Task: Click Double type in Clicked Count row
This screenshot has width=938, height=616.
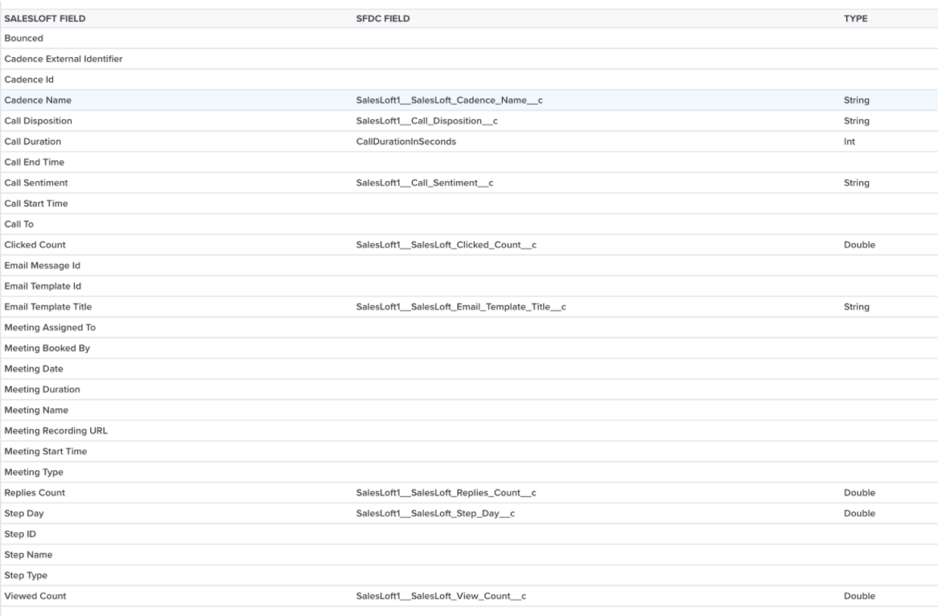Action: tap(860, 244)
